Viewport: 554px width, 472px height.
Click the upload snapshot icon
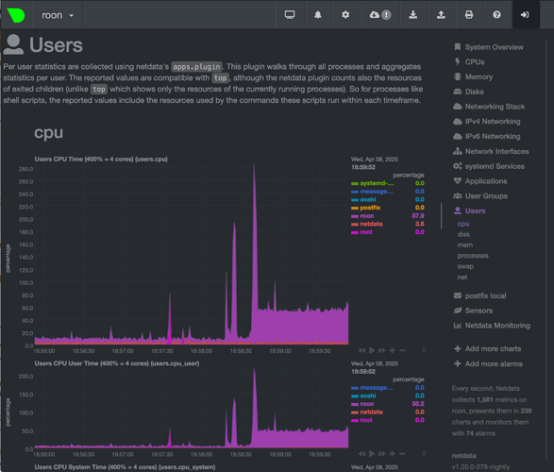pos(441,15)
